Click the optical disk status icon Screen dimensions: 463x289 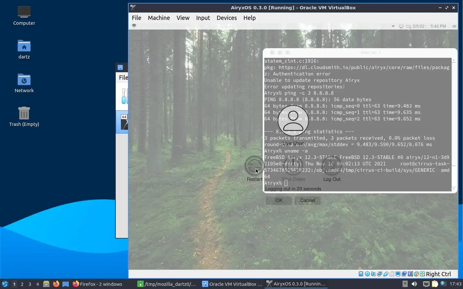point(367,274)
